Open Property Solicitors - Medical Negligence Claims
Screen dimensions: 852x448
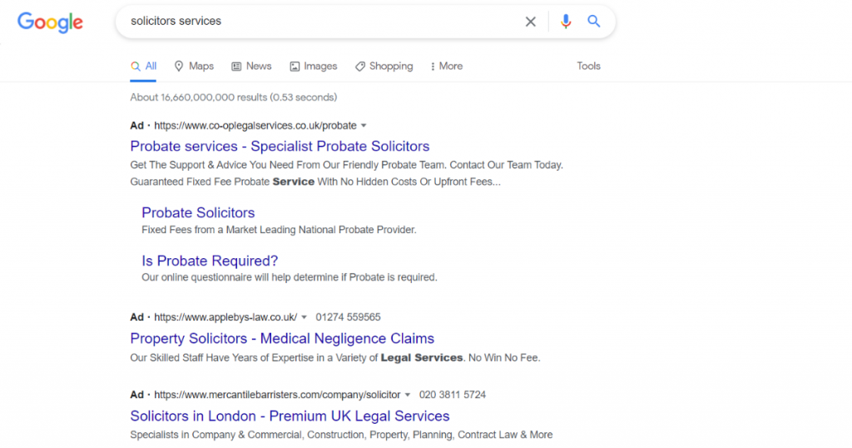tap(282, 338)
